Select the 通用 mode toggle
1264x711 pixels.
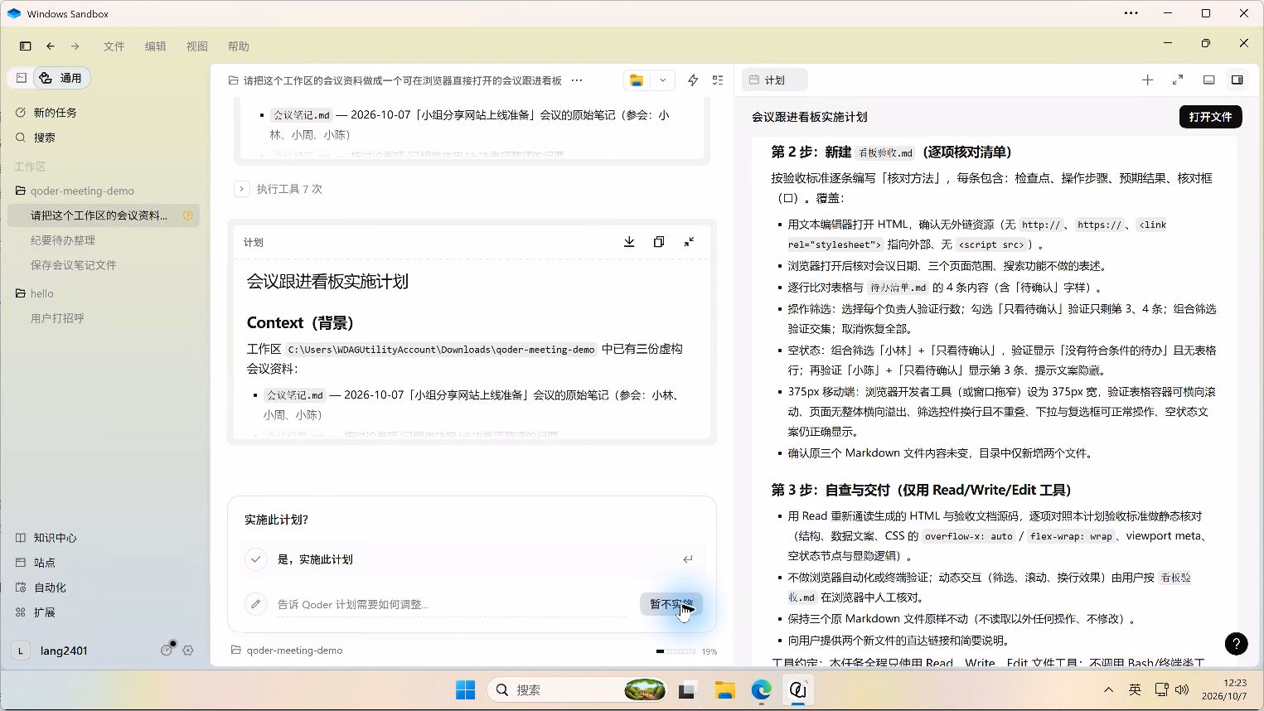pyautogui.click(x=61, y=78)
